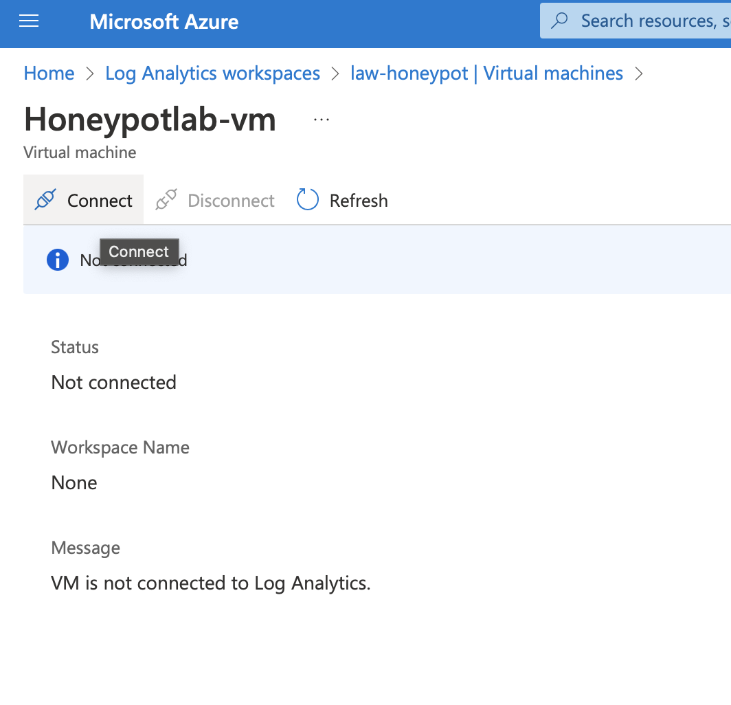Select 'VM is not connected to Log Analytics.' text
This screenshot has height=705, width=731.
click(x=211, y=583)
